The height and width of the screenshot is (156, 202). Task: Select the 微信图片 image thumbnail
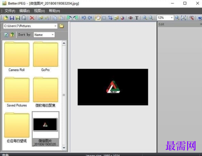tap(45, 129)
